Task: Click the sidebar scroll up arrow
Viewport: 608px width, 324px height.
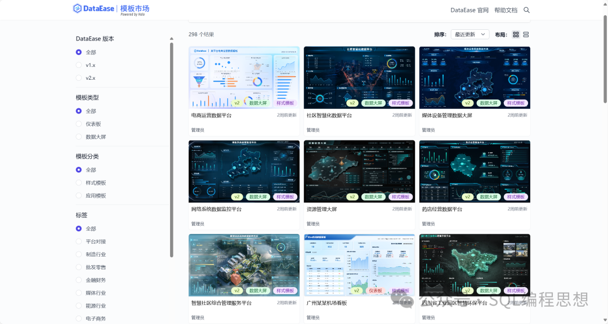Action: tap(172, 39)
